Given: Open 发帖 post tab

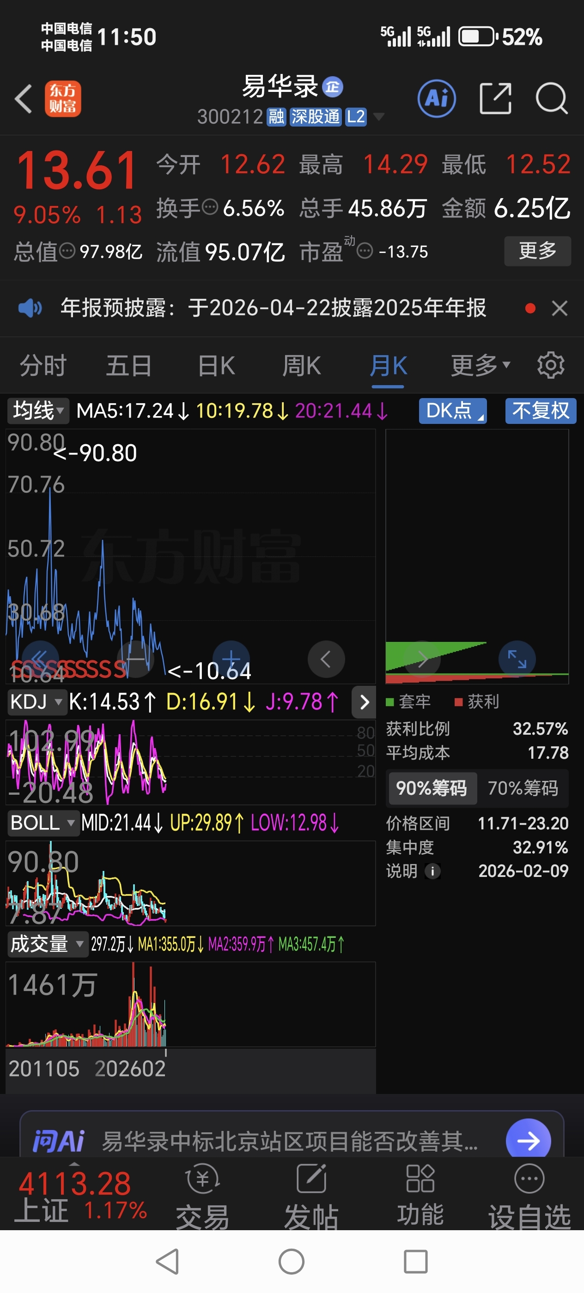Looking at the screenshot, I should tap(311, 1196).
